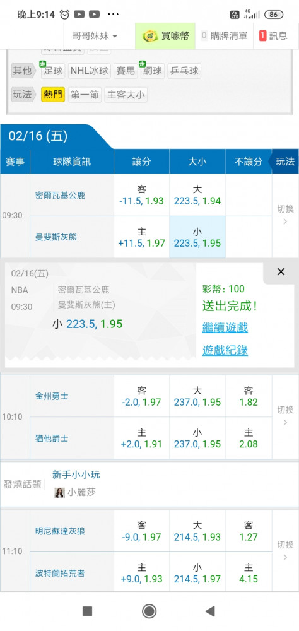Viewport: 299px width, 631px height.
Task: Click the 繼續遊戲 link
Action: click(x=225, y=327)
